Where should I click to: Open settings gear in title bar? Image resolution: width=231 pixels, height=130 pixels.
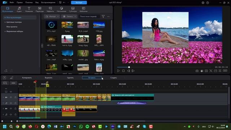(x=203, y=3)
